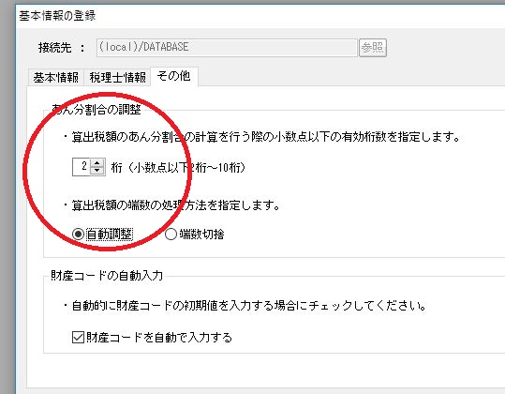Click the 参照 browse button

(373, 48)
